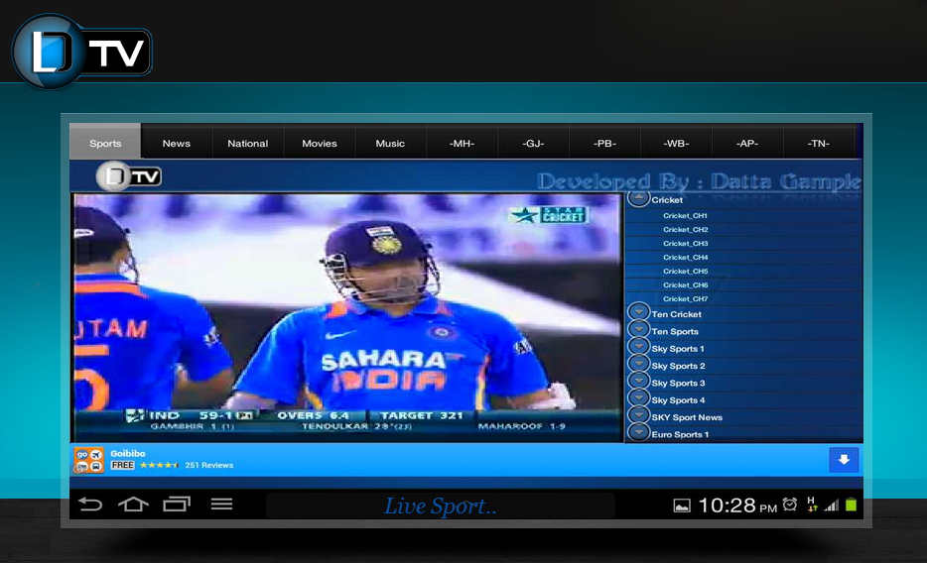Click the 251 Reviews text
This screenshot has height=563, width=927.
coord(209,465)
